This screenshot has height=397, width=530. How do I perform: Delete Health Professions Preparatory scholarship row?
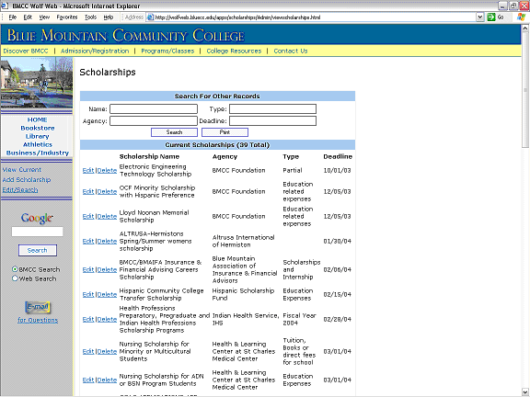[x=107, y=319]
